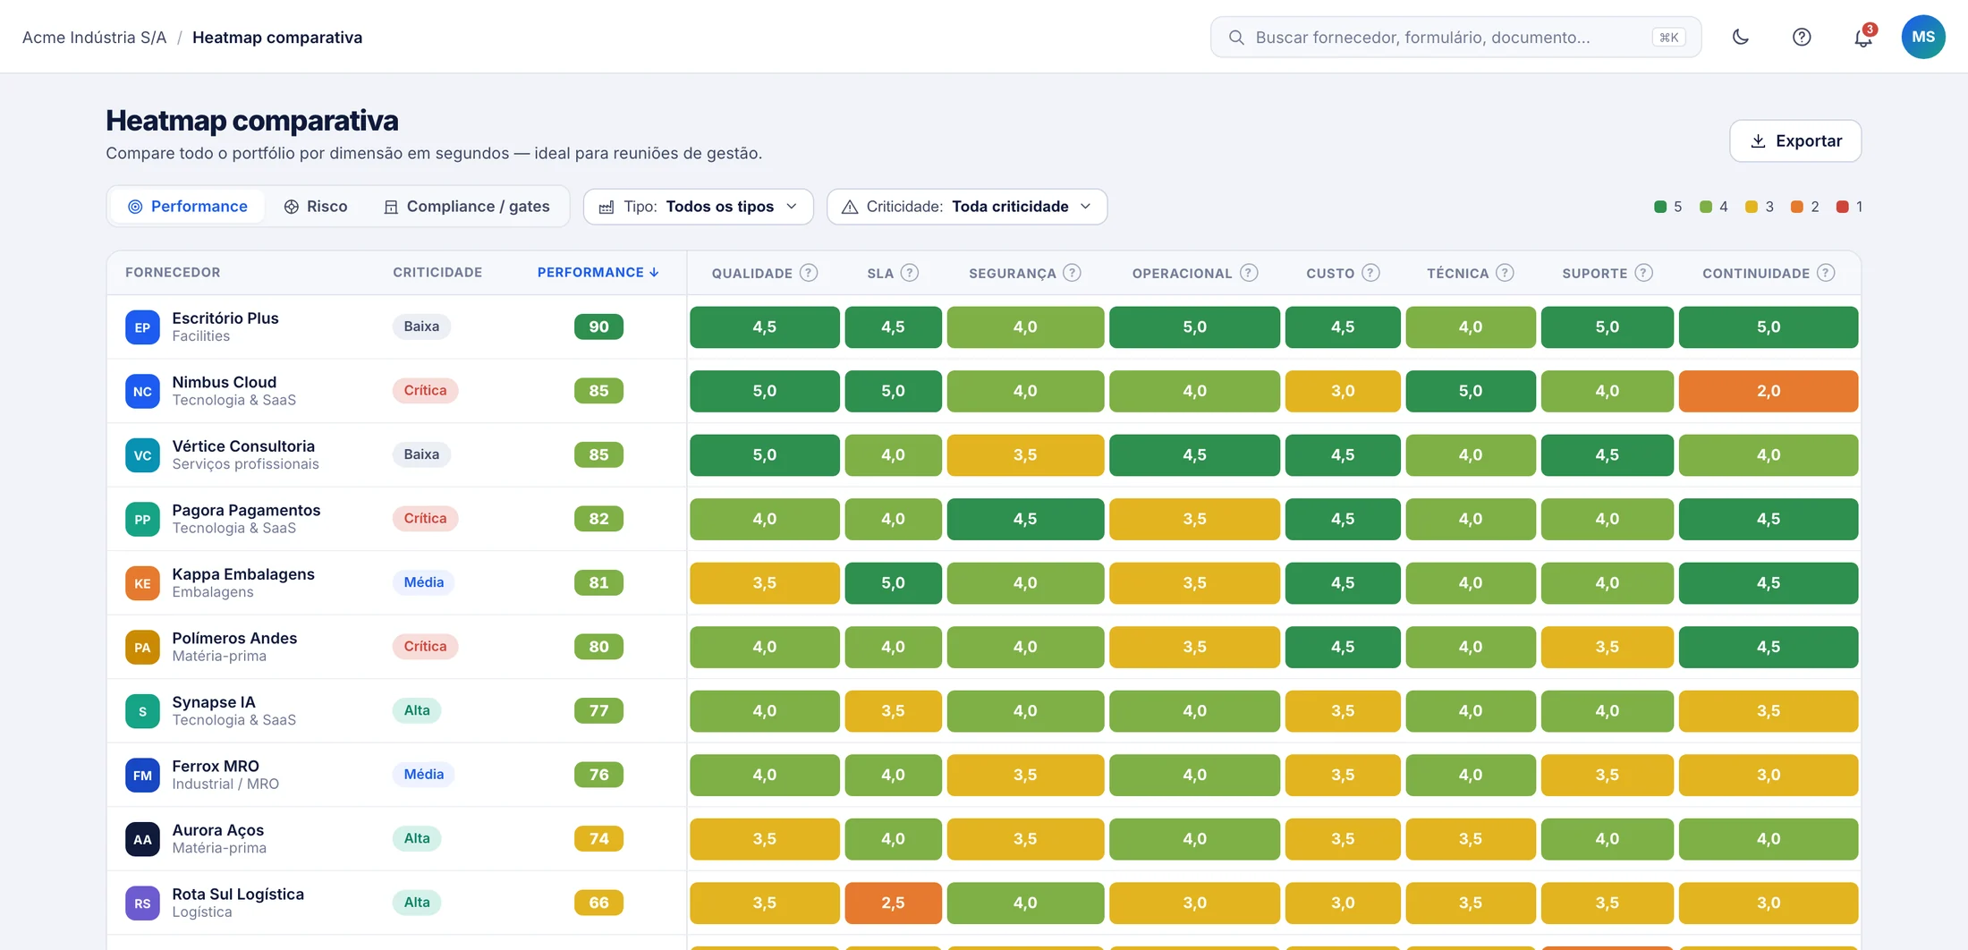Viewport: 1968px width, 950px height.
Task: Click the Suporte column help icon
Action: (x=1643, y=273)
